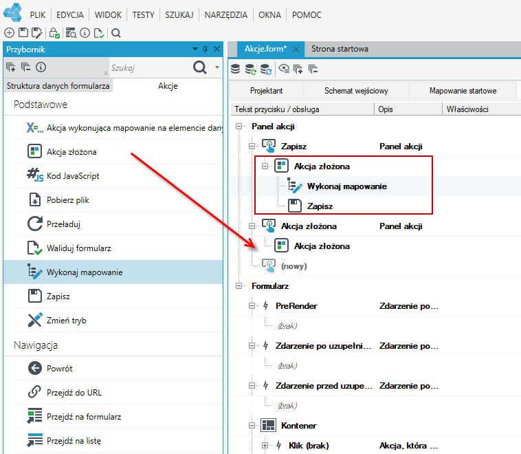Collapse the Zdarzenie po uzupełni... node
The height and width of the screenshot is (454, 521).
252,346
